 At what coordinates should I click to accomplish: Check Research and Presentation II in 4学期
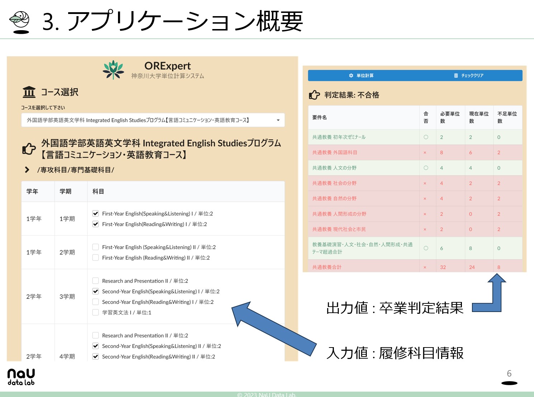(x=95, y=335)
